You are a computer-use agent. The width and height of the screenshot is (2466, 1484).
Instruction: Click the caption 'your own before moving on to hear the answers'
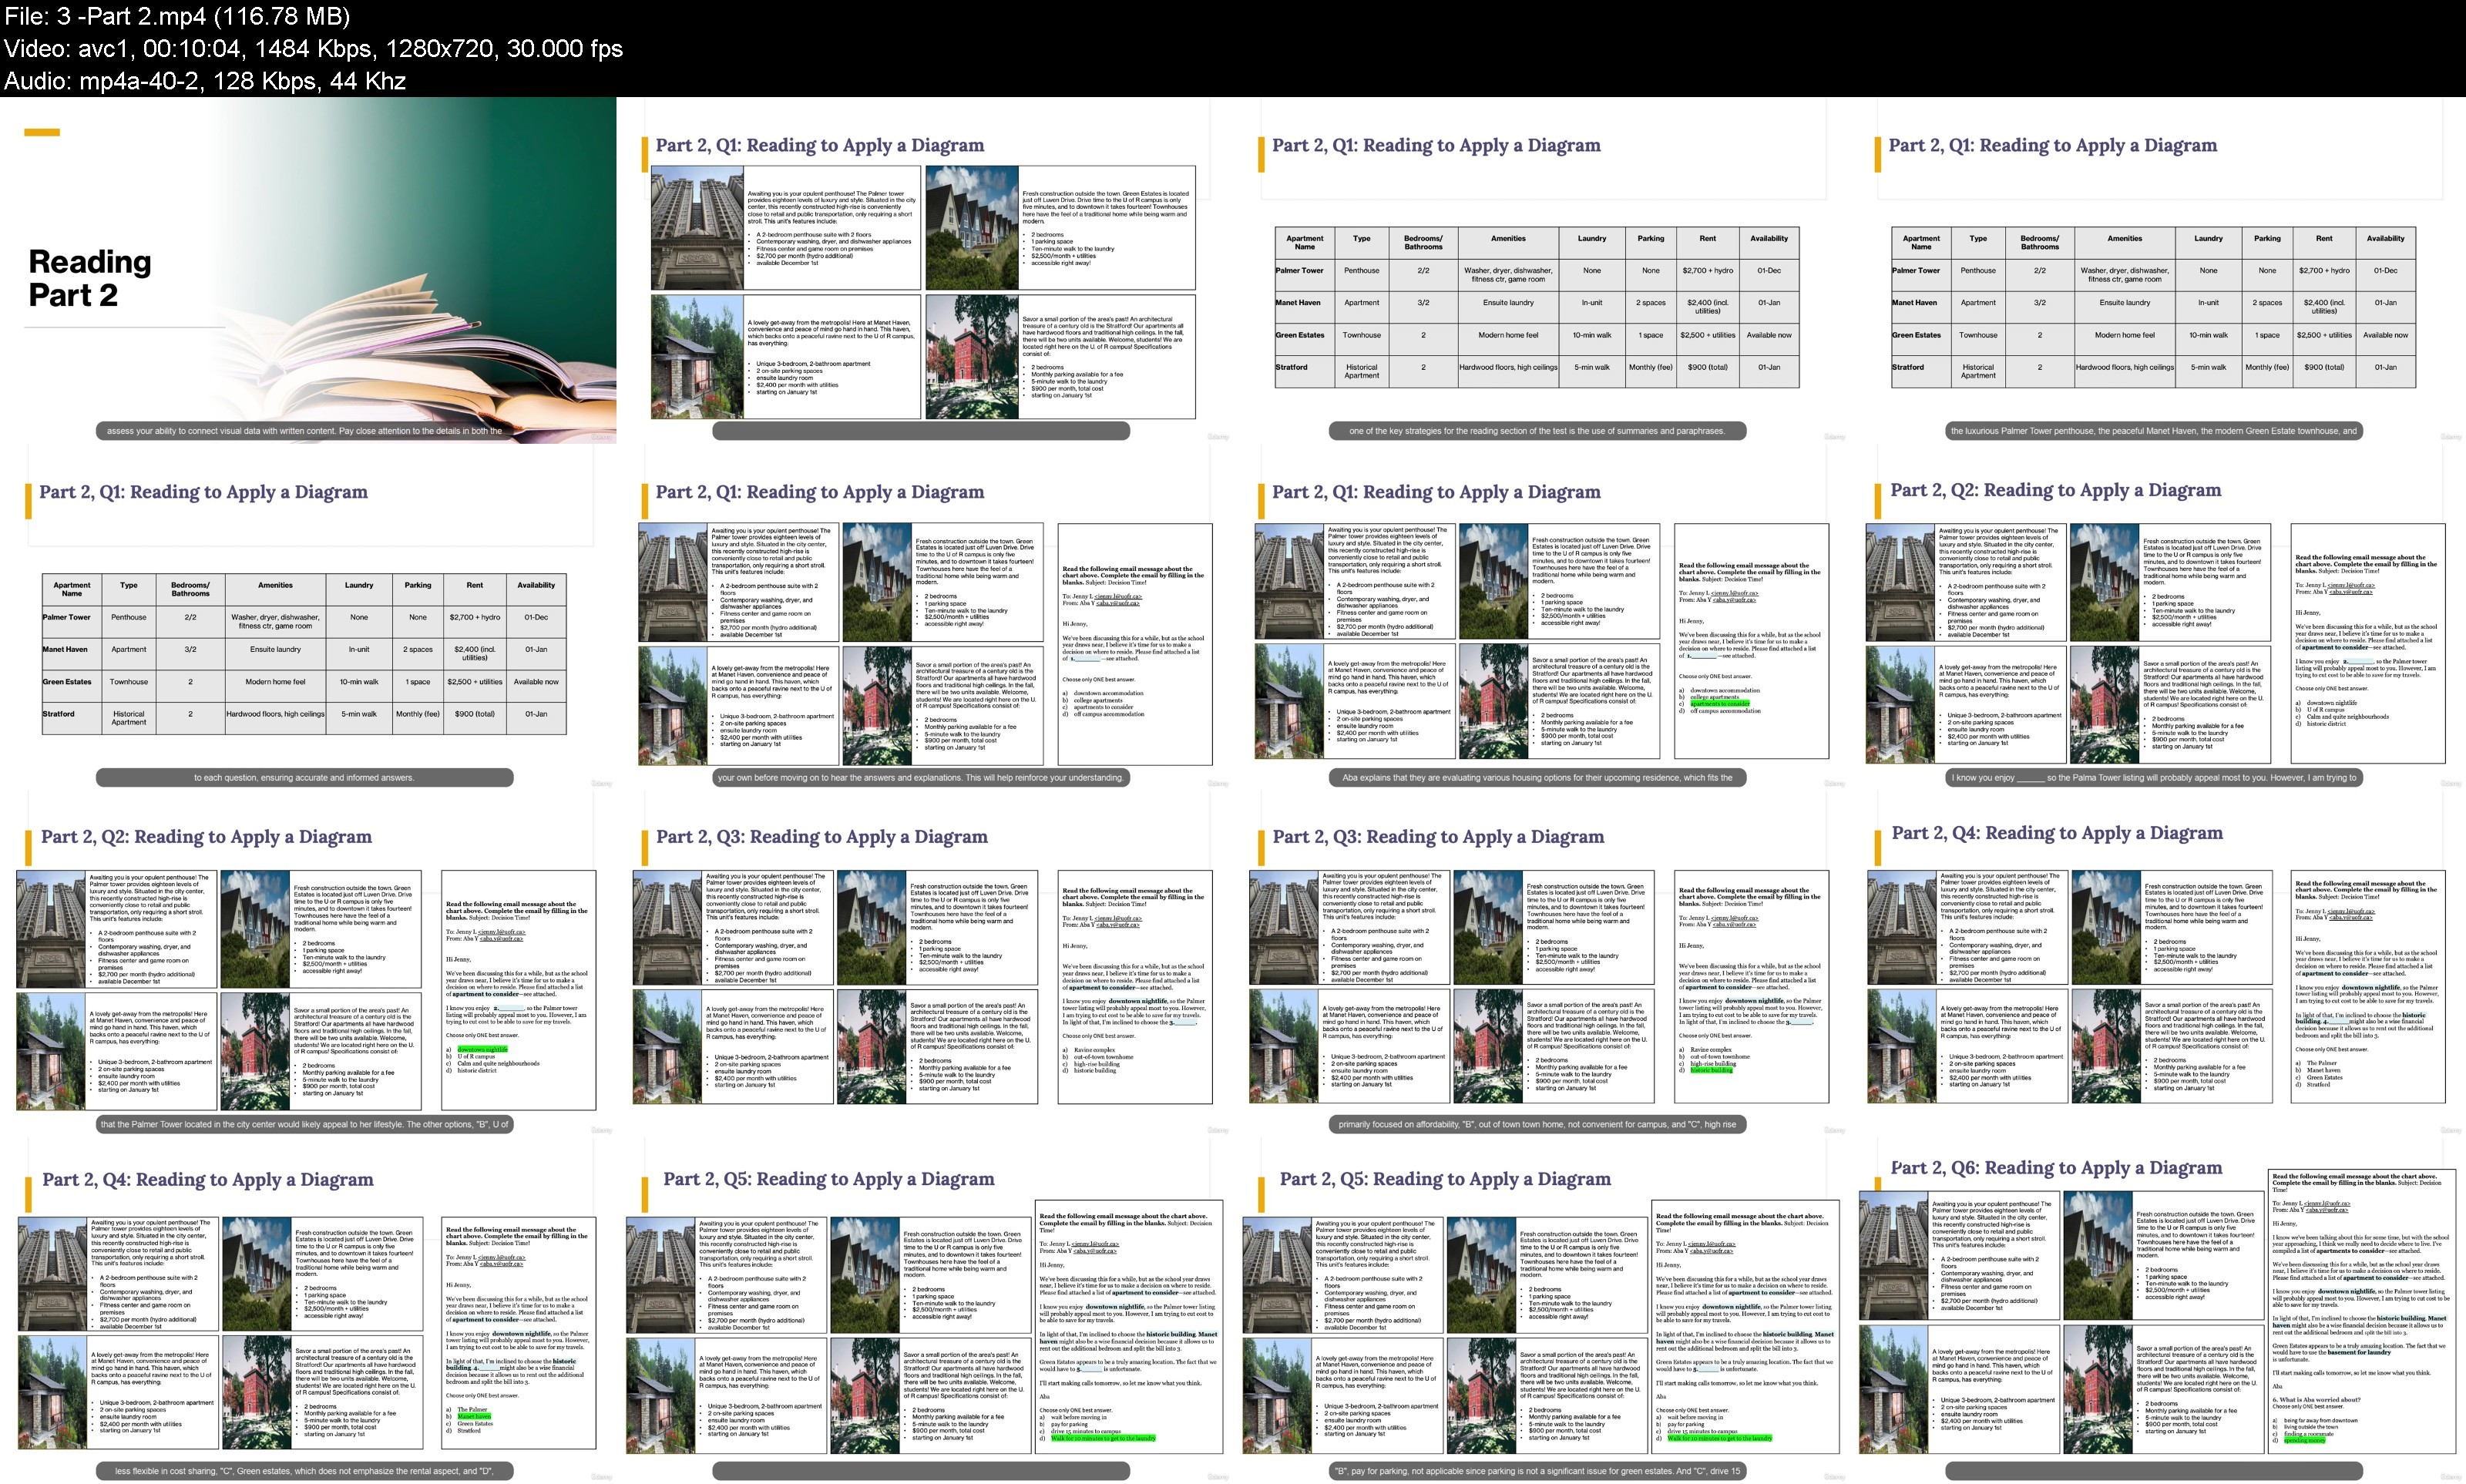pyautogui.click(x=920, y=777)
